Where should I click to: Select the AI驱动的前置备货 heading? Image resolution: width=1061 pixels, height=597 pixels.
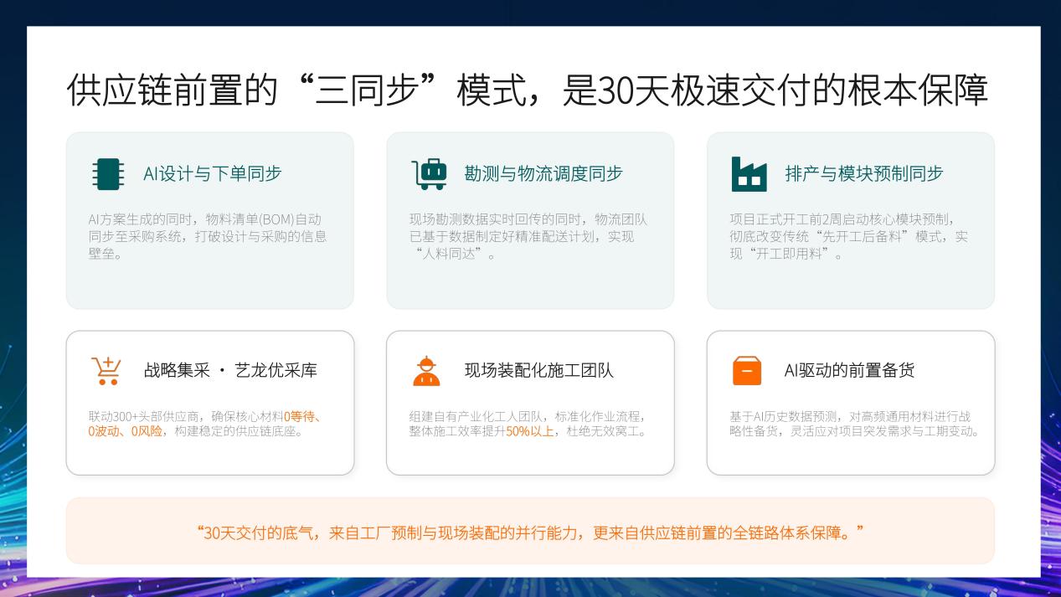point(848,370)
